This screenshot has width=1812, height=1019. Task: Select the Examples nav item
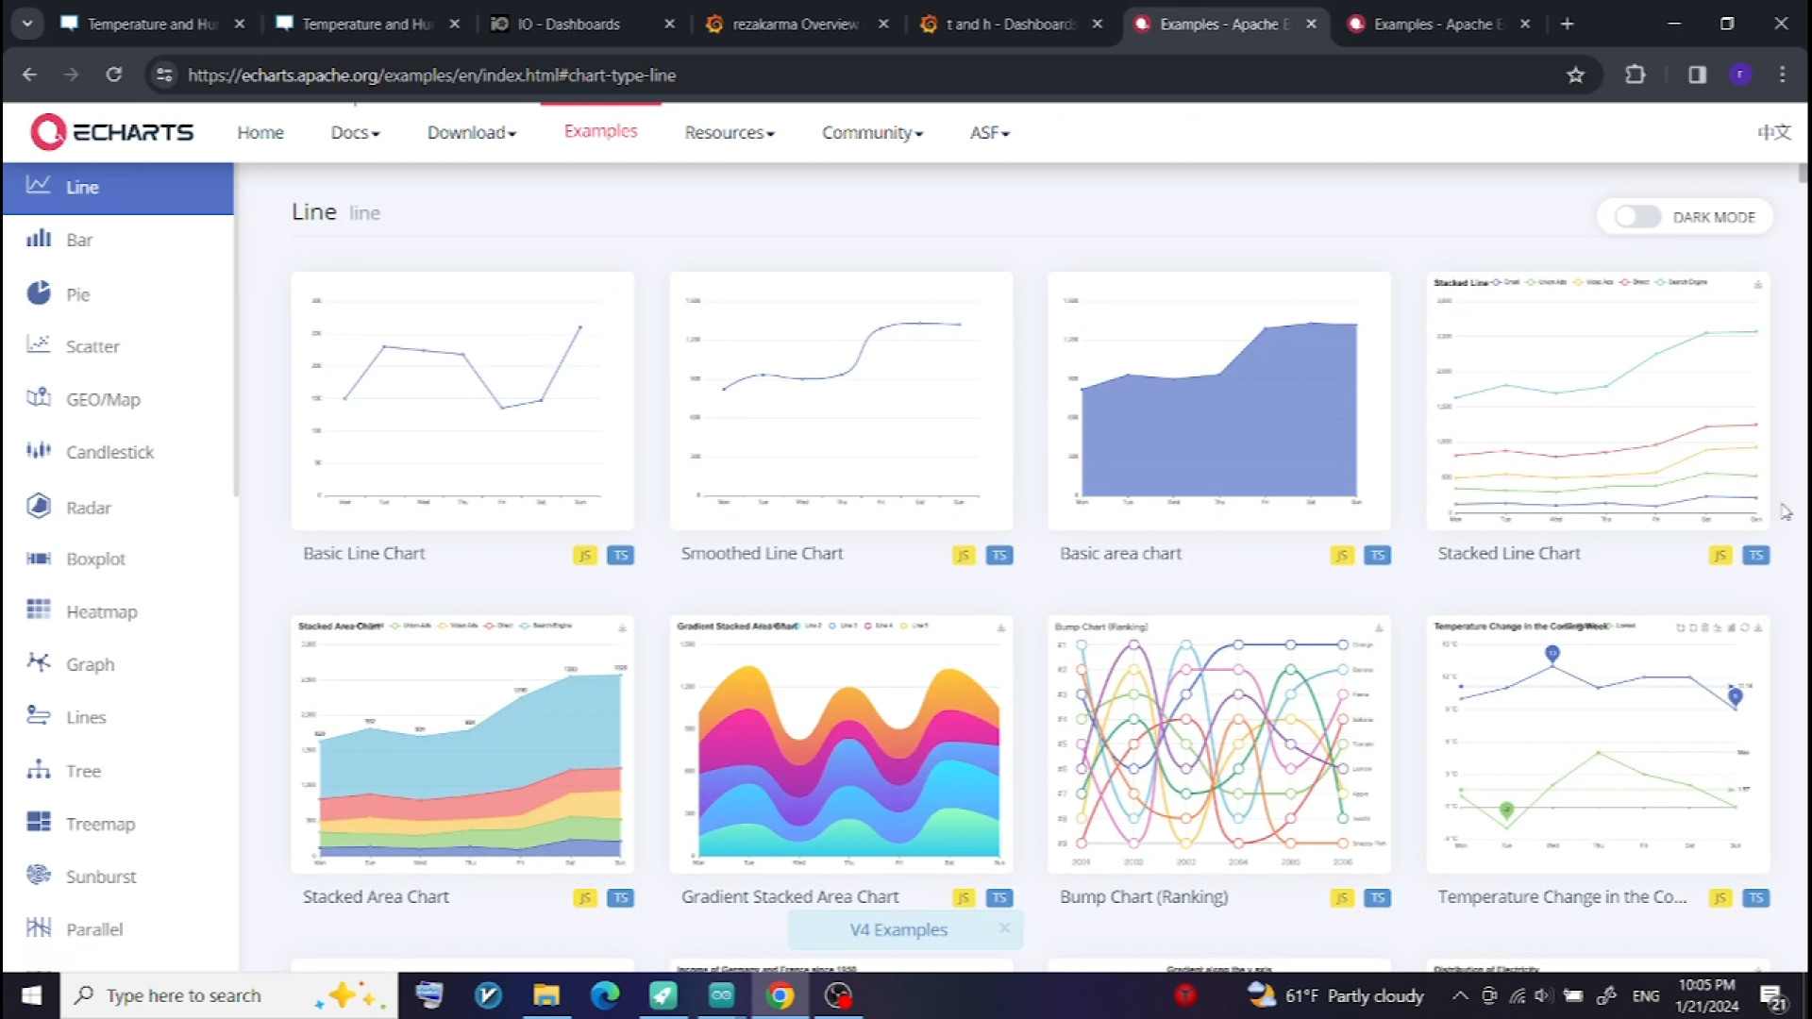[x=601, y=131]
